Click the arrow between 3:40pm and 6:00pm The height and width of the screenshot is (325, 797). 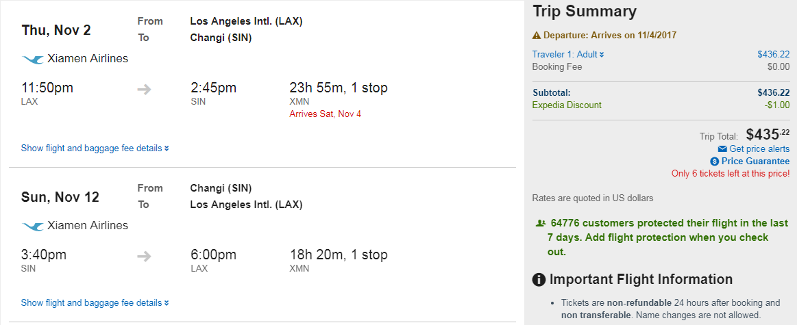pyautogui.click(x=144, y=256)
